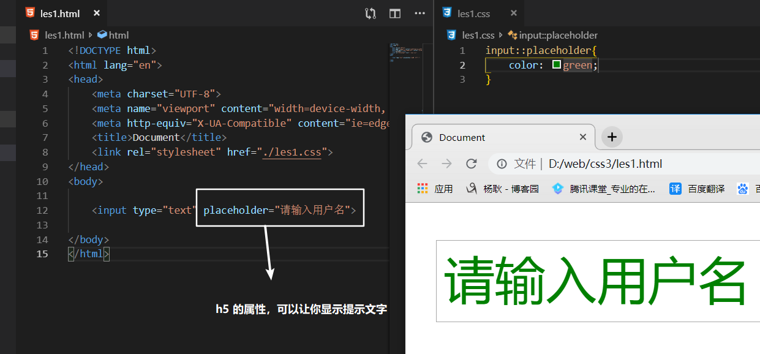Screen dimensions: 760x354
Task: Open the 腾讯课堂 bookmark
Action: click(x=603, y=189)
